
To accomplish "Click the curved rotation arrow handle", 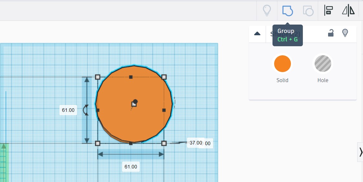I will tap(85, 110).
